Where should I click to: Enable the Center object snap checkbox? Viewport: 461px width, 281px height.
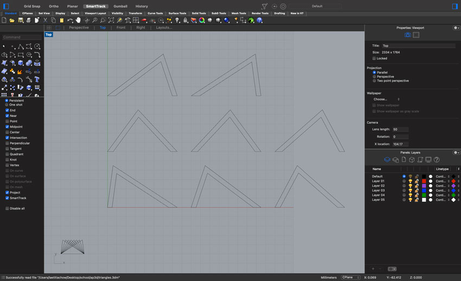[7, 132]
